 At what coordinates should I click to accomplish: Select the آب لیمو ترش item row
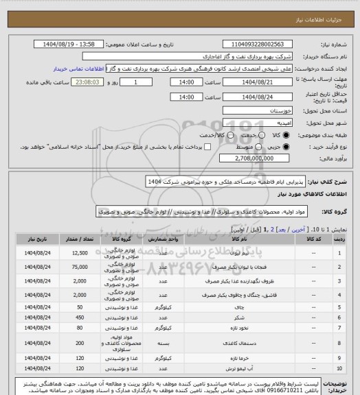181,368
